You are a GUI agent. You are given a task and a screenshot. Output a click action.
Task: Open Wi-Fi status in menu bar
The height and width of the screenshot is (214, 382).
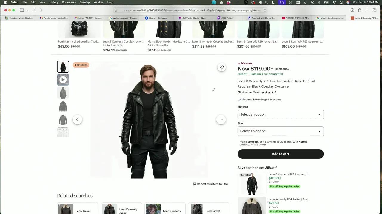334,2
